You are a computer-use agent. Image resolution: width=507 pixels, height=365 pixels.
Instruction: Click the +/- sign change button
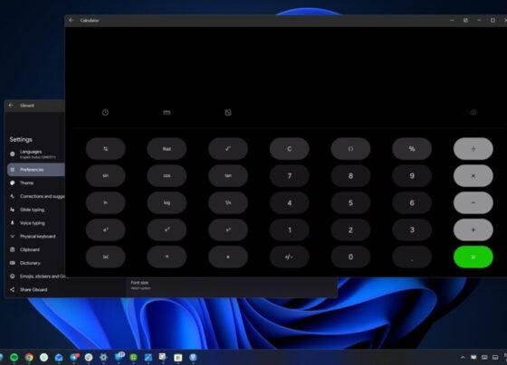coord(290,257)
